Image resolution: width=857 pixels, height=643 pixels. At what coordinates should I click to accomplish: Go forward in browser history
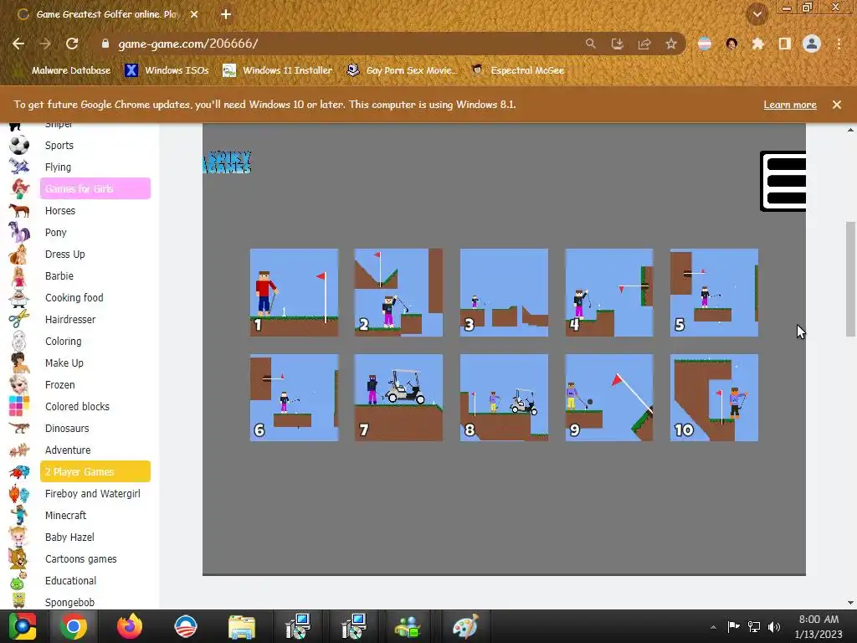pos(45,44)
